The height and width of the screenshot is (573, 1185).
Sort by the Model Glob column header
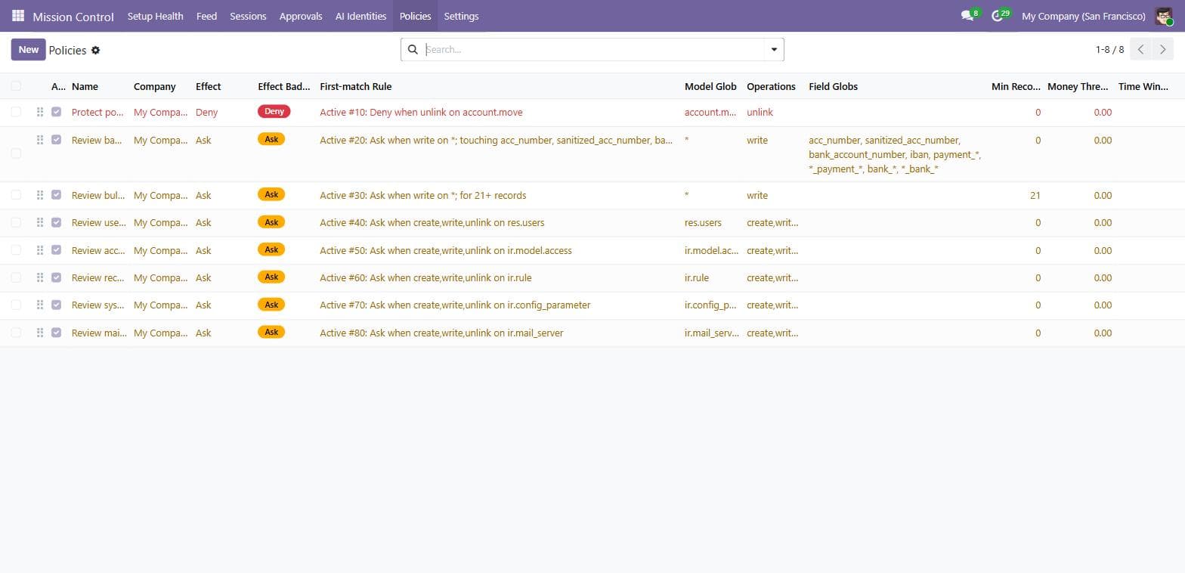[x=710, y=86]
